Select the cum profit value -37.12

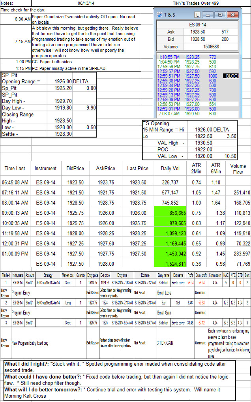point(201,323)
